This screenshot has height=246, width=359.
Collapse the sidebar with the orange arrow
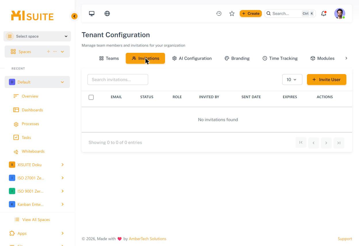tap(74, 16)
